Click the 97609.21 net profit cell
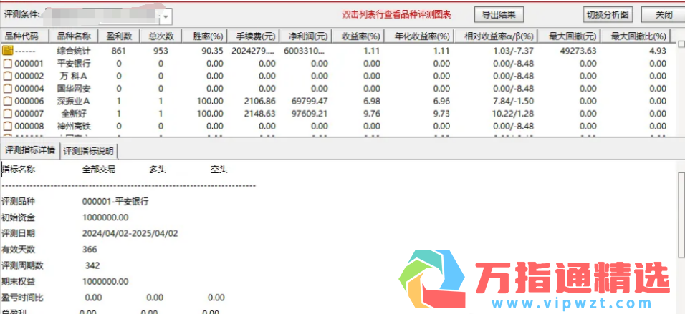The image size is (685, 314). (310, 114)
